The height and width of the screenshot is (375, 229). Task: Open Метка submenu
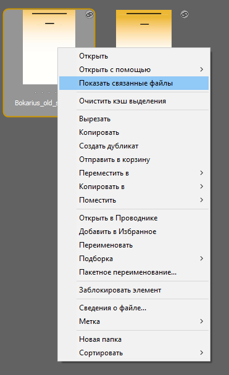(134, 321)
